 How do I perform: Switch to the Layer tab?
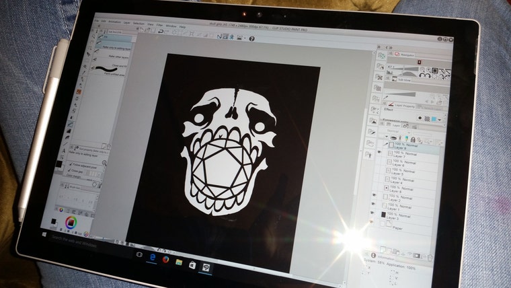pyautogui.click(x=393, y=125)
